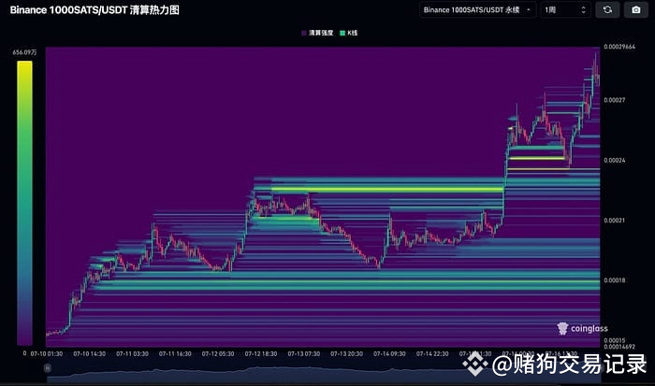
Task: Click the 0.00021 price axis label
Action: pyautogui.click(x=615, y=221)
